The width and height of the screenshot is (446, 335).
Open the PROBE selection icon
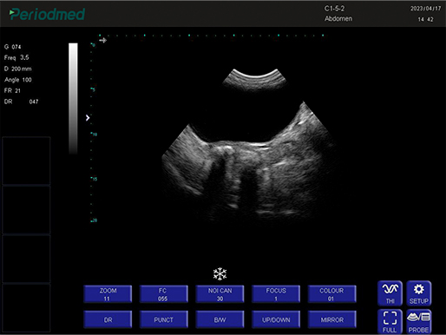pos(419,321)
